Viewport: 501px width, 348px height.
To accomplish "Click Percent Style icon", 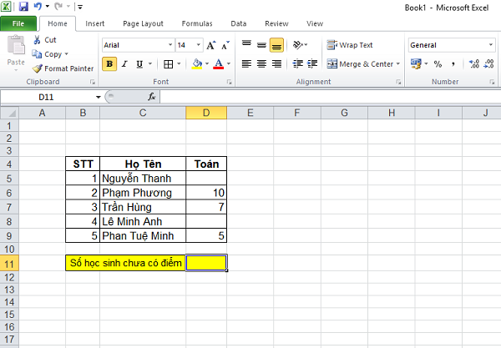I will [x=438, y=64].
